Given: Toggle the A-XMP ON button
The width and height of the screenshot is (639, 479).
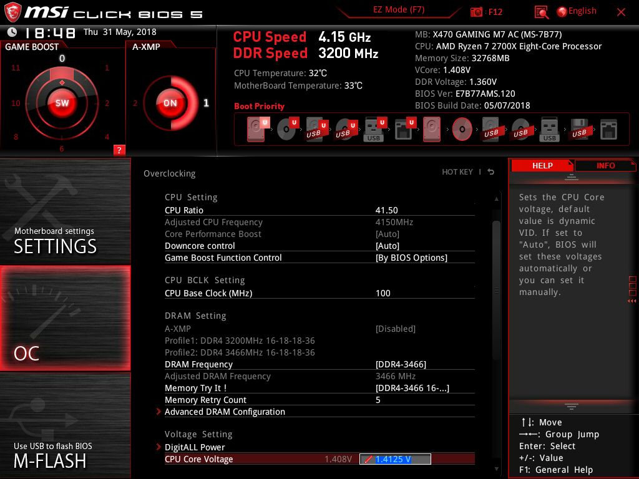Looking at the screenshot, I should 170,103.
